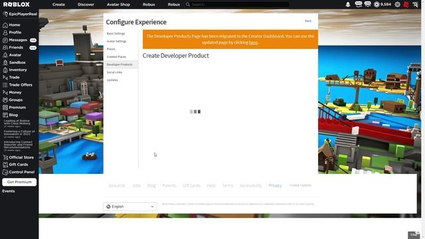This screenshot has width=425, height=239.
Task: Open the Help footer link
Action: pos(211,186)
